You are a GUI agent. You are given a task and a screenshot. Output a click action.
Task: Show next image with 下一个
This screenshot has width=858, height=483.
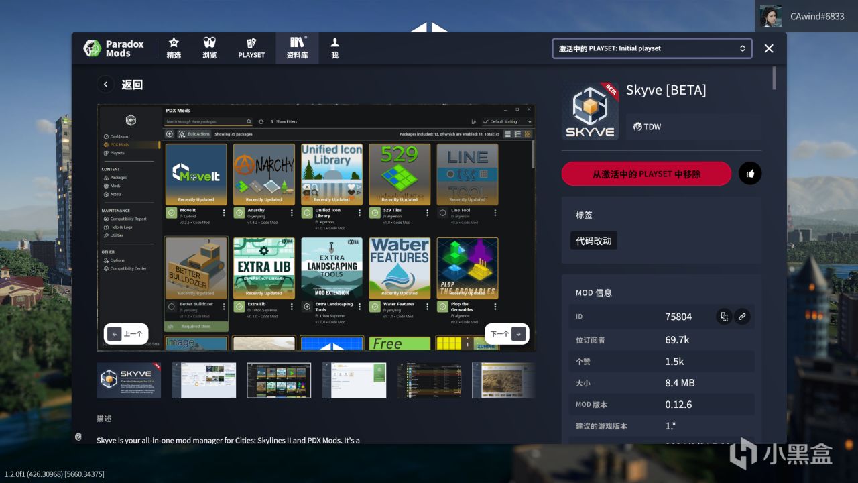[x=507, y=333]
